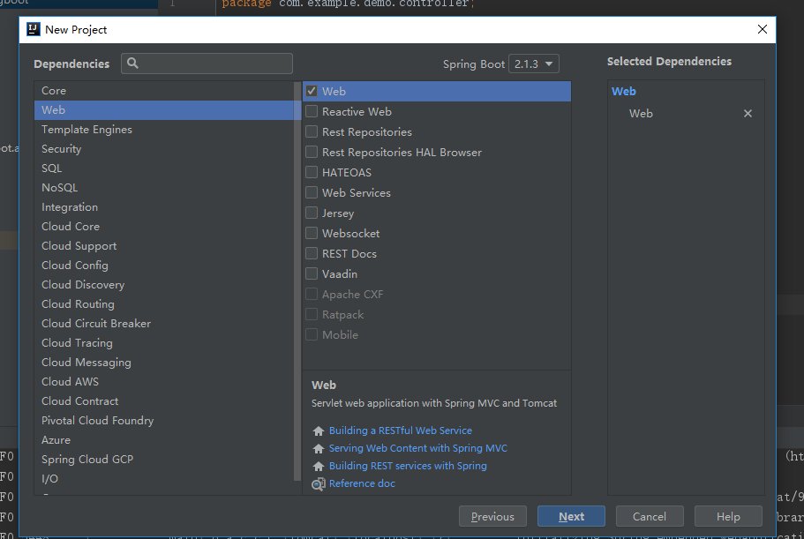The image size is (804, 539).
Task: Open the Cloud Circuit Breaker category
Action: click(x=164, y=324)
